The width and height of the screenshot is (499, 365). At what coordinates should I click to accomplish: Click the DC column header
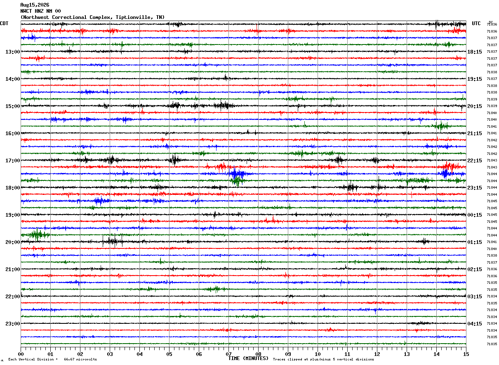(x=491, y=22)
